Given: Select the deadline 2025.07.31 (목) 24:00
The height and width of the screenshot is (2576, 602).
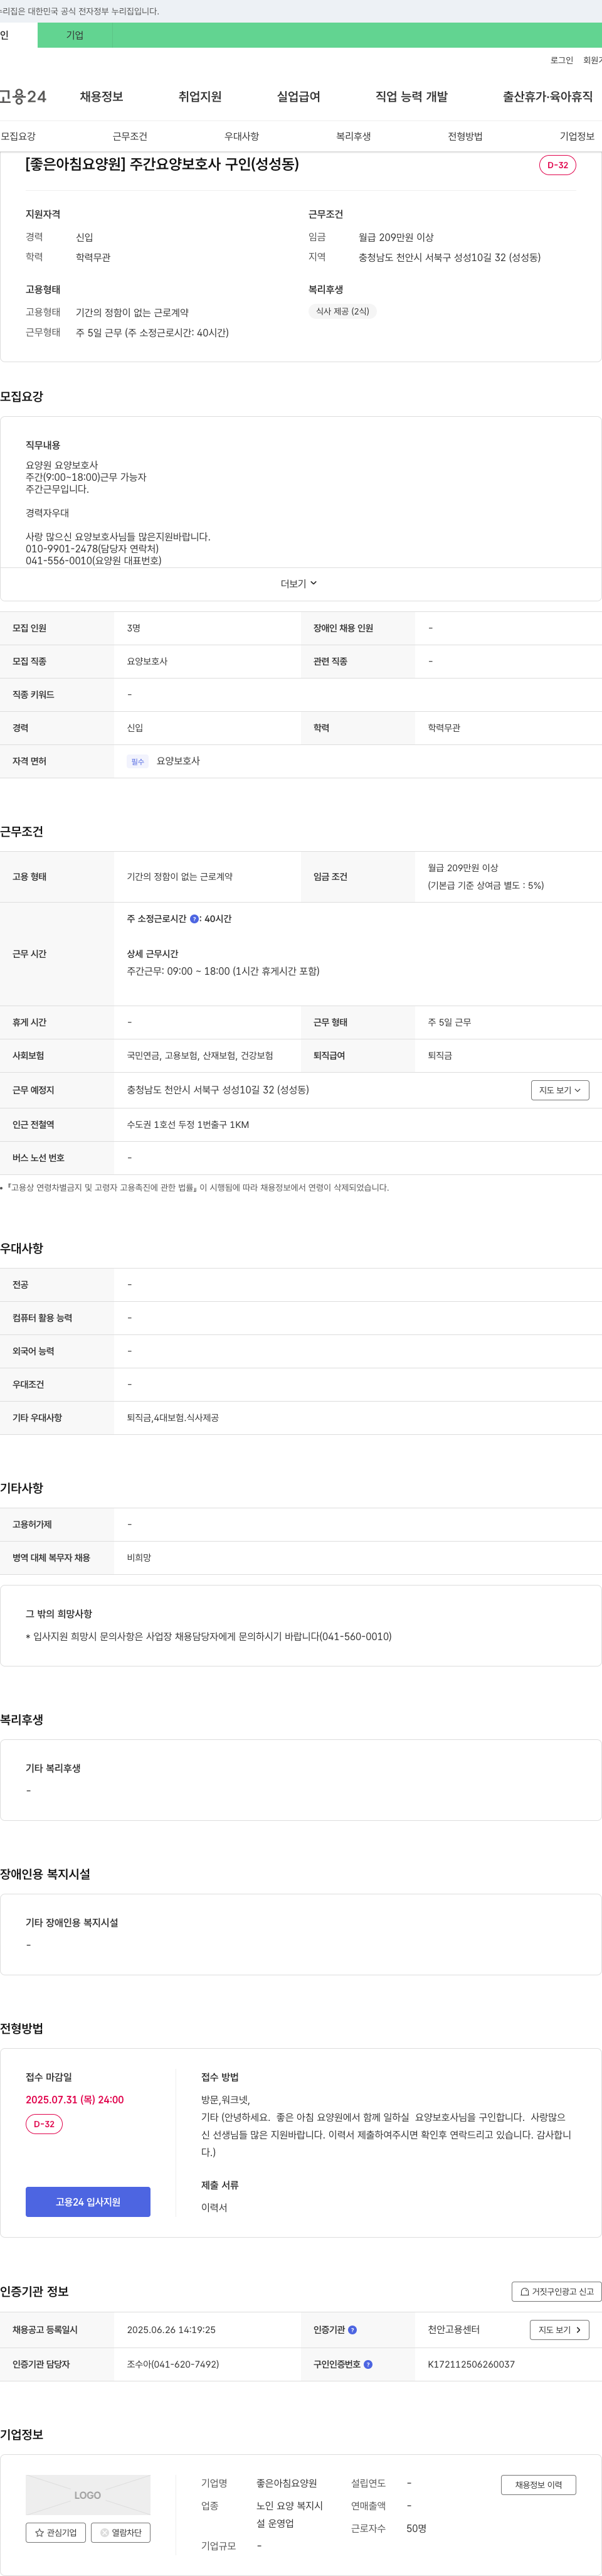Looking at the screenshot, I should (x=75, y=2100).
